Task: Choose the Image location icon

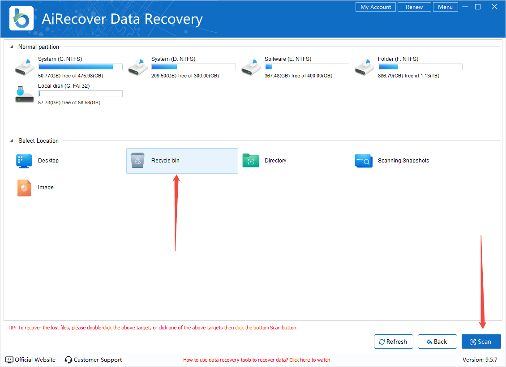Action: pyautogui.click(x=24, y=188)
